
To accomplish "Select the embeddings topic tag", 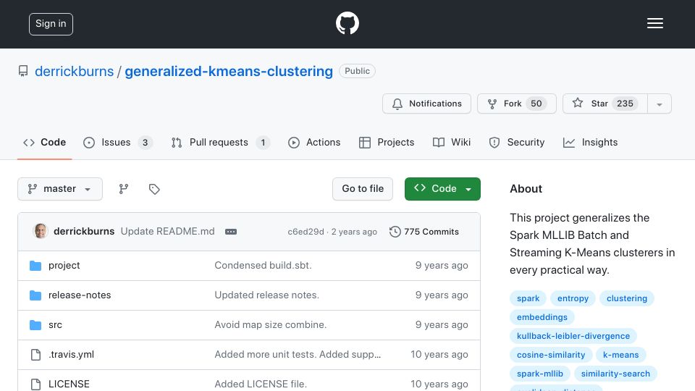I will (x=542, y=317).
